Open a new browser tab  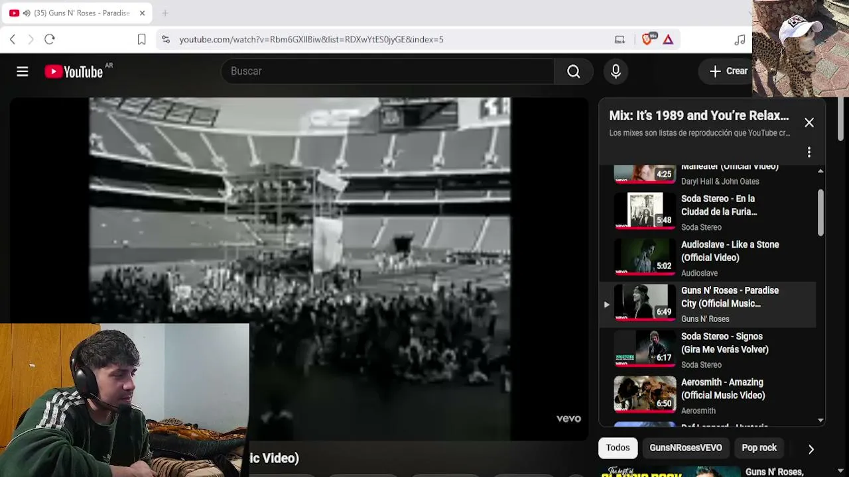pyautogui.click(x=165, y=13)
